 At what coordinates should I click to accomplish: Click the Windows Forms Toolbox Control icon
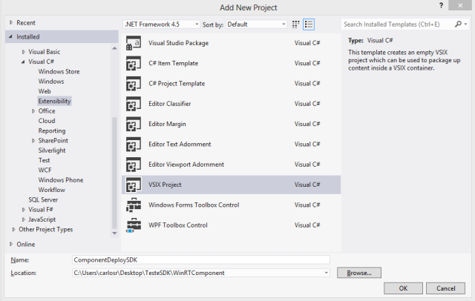[134, 205]
